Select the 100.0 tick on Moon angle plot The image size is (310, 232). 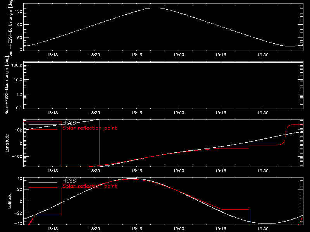click(17, 65)
